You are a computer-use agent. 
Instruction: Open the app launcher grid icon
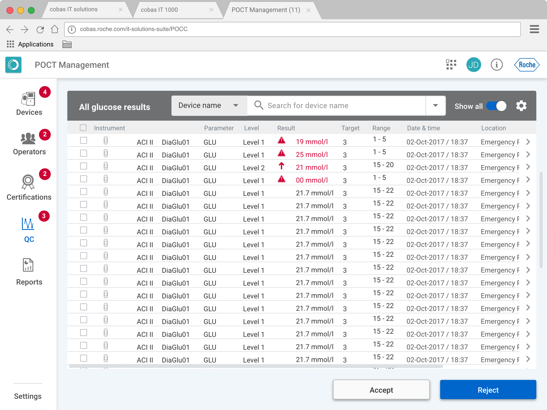451,65
